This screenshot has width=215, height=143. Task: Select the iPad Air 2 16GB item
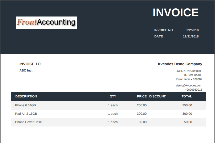coord(26,114)
